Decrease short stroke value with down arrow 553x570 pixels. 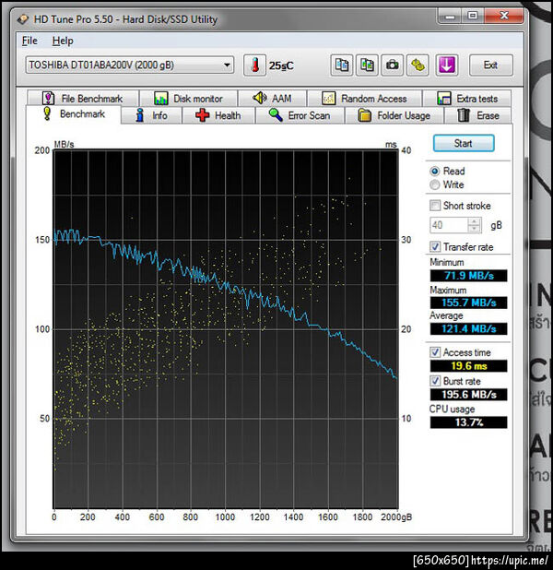pos(474,229)
